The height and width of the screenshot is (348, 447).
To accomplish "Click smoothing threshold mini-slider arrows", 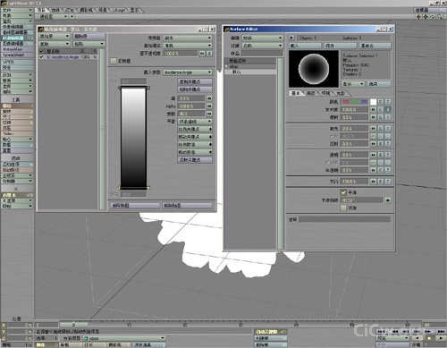I will (x=388, y=200).
